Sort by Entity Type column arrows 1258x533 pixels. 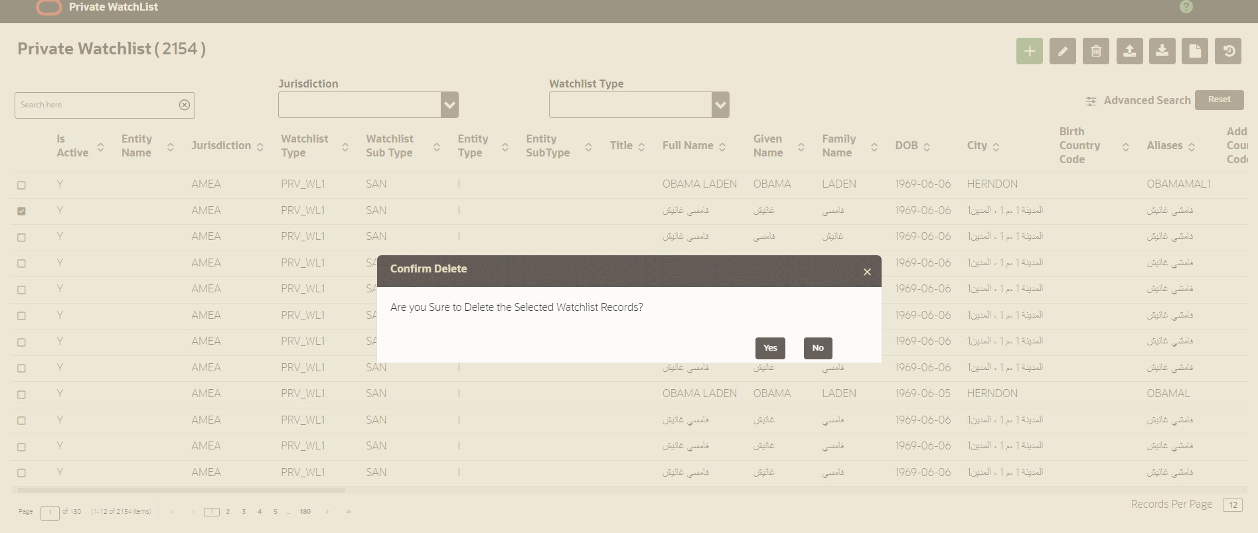[x=505, y=147]
